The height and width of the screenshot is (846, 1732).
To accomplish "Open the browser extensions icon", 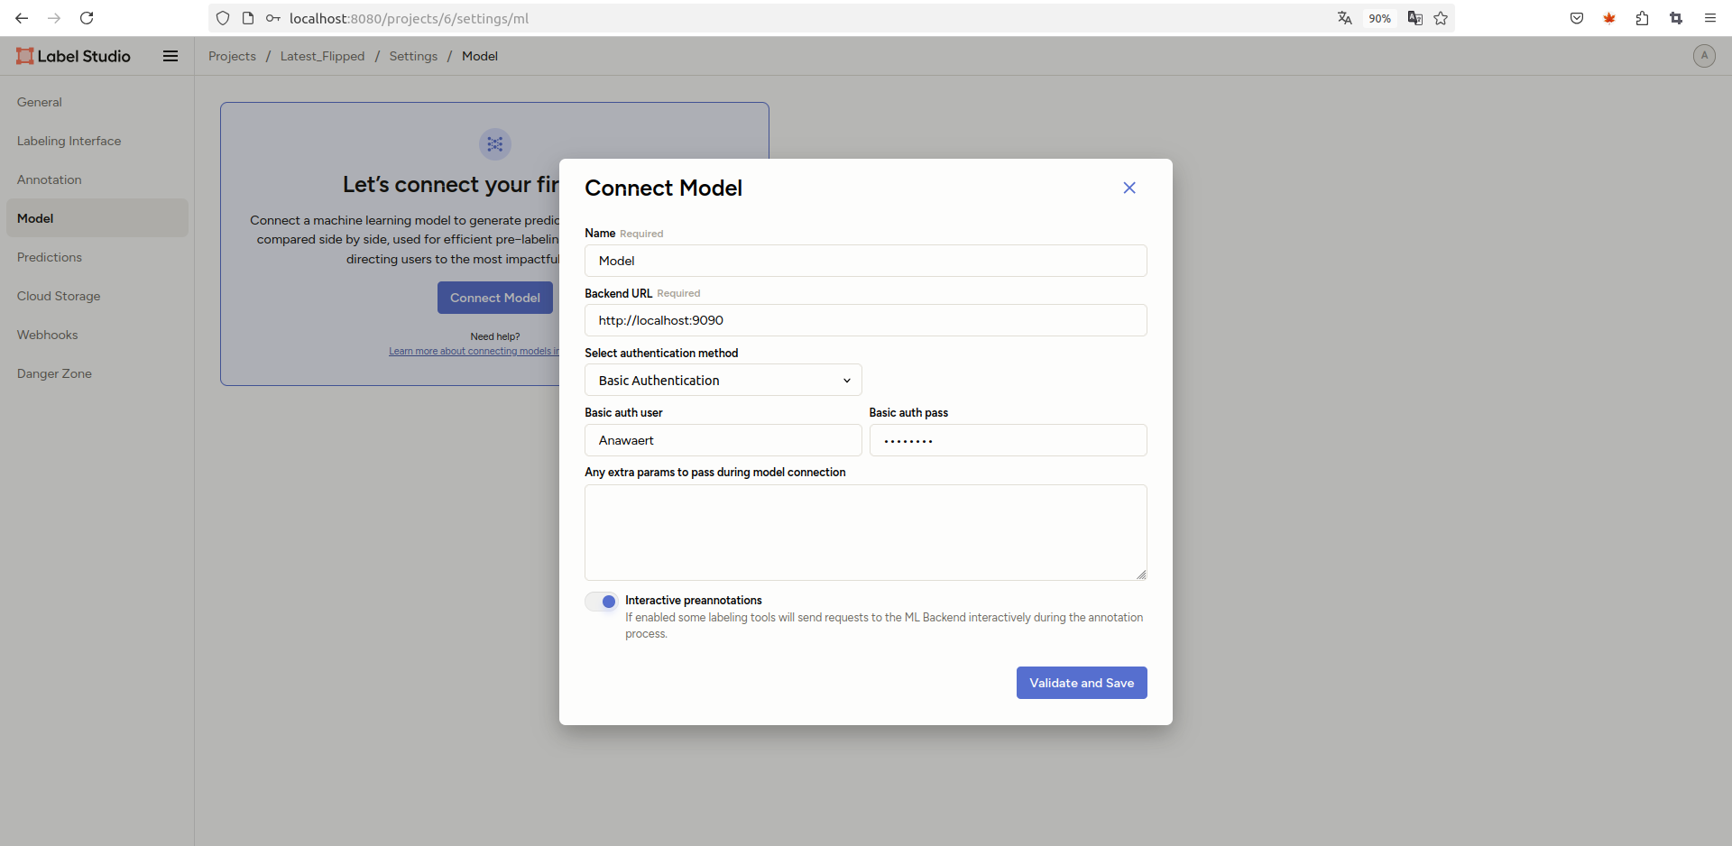I will tap(1642, 18).
